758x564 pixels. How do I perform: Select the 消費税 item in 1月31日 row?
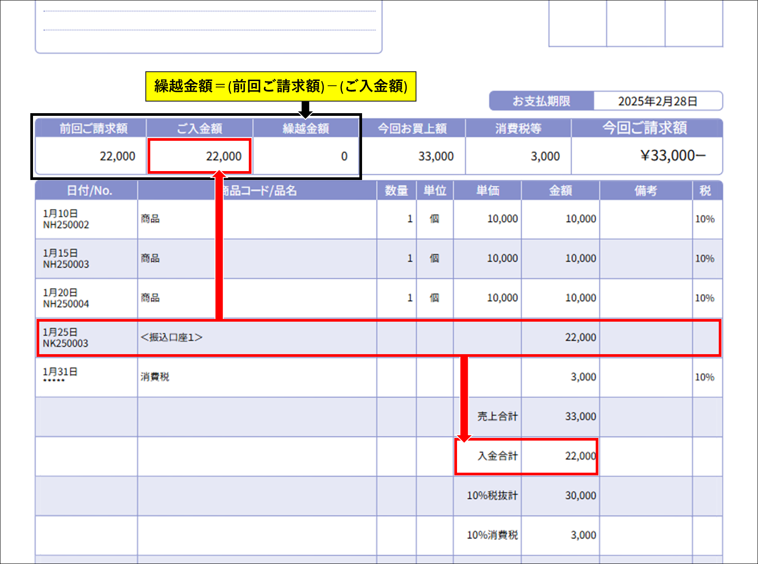pyautogui.click(x=155, y=377)
